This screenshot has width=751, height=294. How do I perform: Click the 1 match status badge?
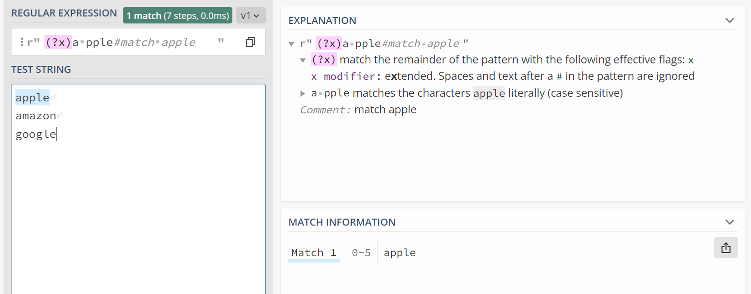(177, 15)
